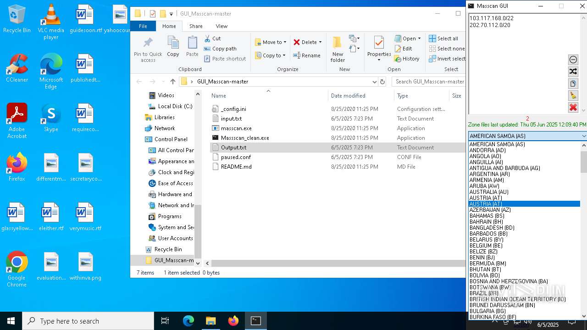Select ARGENTINA (AR) in the country list
The image size is (587, 330).
489,174
